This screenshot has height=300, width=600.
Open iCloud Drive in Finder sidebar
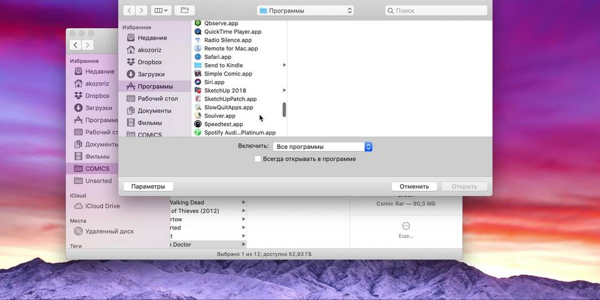[x=97, y=206]
